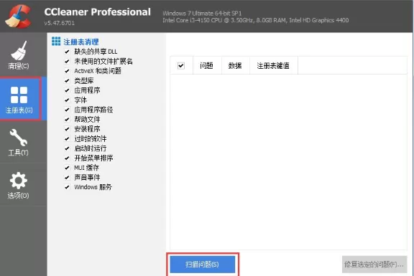This screenshot has width=414, height=276.
Task: Toggle the 类型库 checkbox
Action: pos(67,80)
